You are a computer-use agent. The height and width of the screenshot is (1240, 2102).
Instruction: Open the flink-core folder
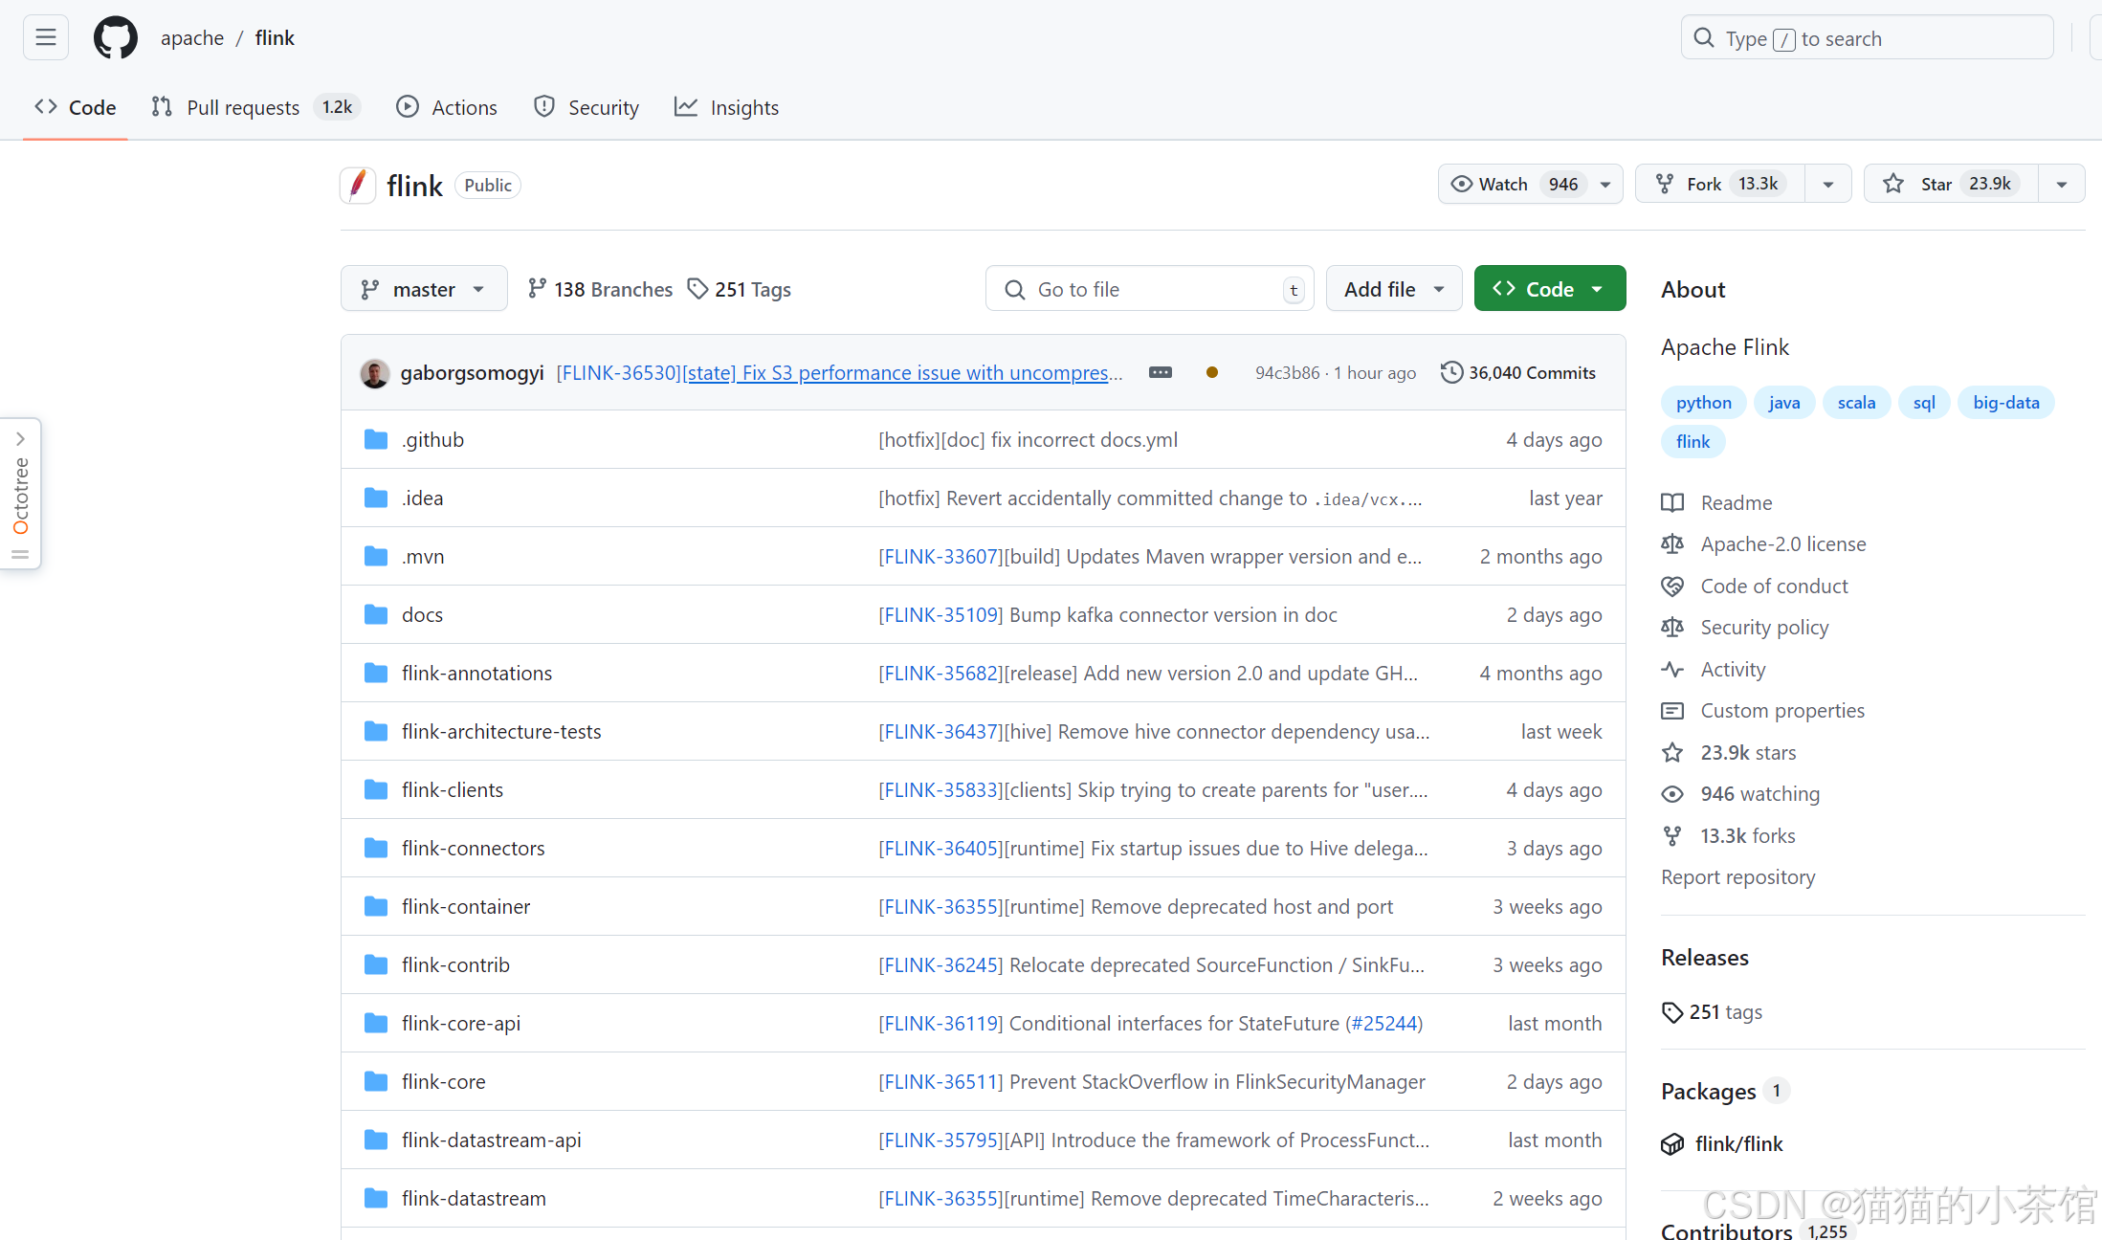point(443,1081)
